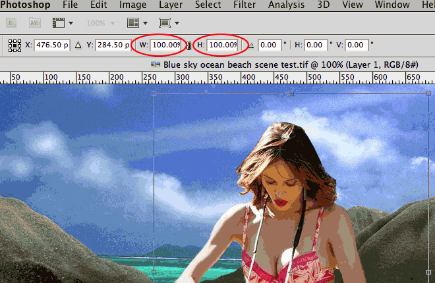This screenshot has width=435, height=283.
Task: Click the bottom-left transform handle
Action: tap(154, 272)
